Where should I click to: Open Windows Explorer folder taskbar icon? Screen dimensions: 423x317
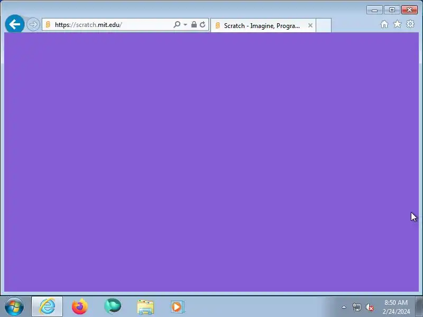pos(145,307)
